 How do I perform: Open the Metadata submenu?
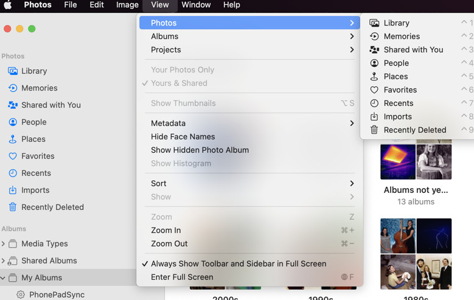click(x=249, y=124)
